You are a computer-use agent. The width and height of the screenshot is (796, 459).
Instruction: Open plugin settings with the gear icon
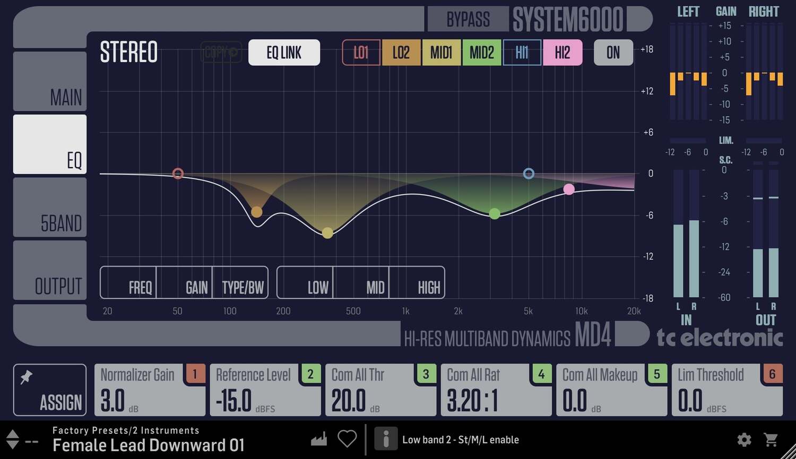click(745, 439)
